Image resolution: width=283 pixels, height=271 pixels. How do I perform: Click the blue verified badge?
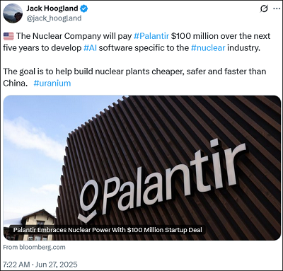[x=84, y=8]
